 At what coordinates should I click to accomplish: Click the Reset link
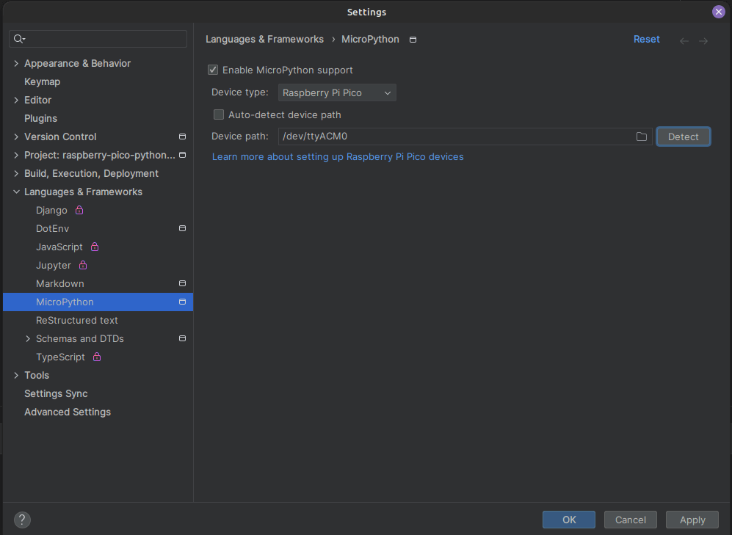click(x=646, y=39)
